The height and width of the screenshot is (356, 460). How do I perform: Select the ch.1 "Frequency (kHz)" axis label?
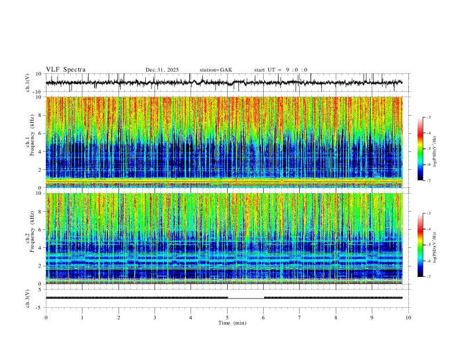(x=32, y=135)
